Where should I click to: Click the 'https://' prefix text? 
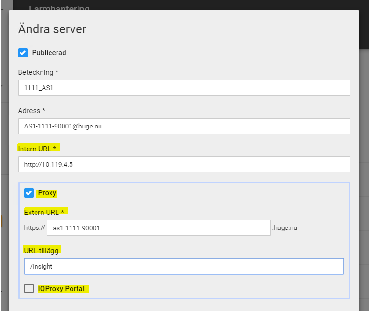(35, 227)
